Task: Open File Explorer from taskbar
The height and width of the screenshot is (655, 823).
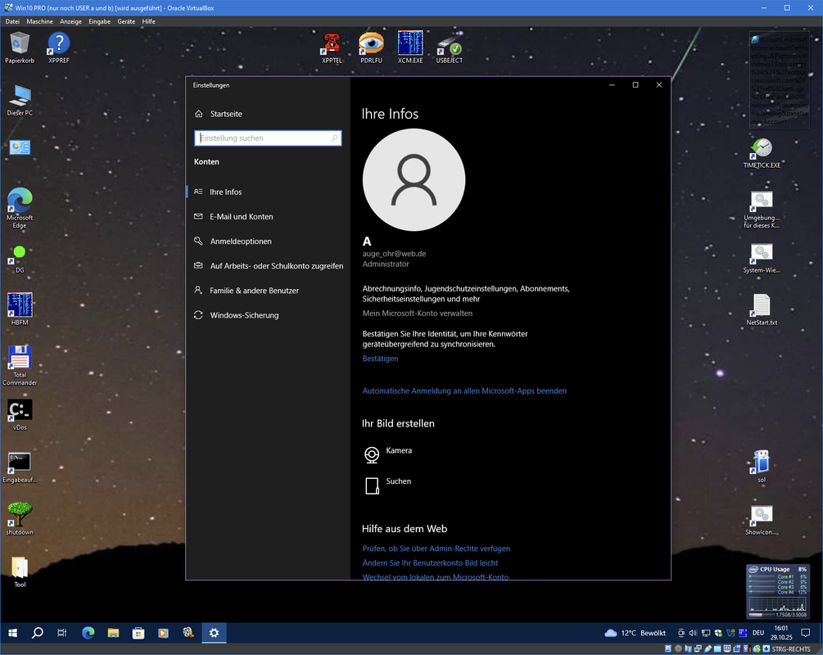Action: (x=113, y=633)
